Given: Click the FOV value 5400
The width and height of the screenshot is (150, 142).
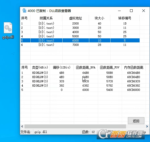Looking at the screenshot, I should click(110, 90).
